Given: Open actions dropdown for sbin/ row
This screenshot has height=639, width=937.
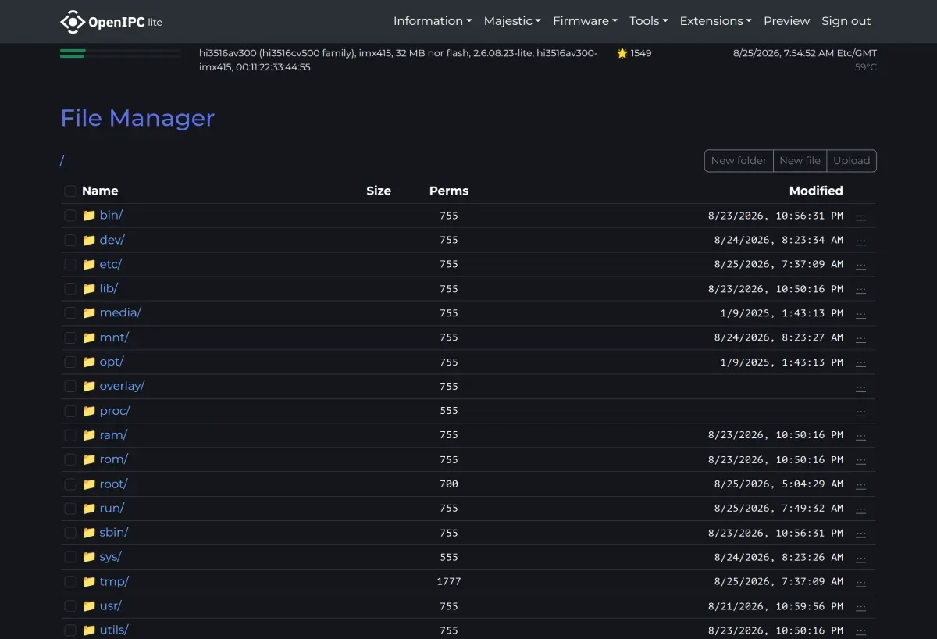Looking at the screenshot, I should pos(861,533).
